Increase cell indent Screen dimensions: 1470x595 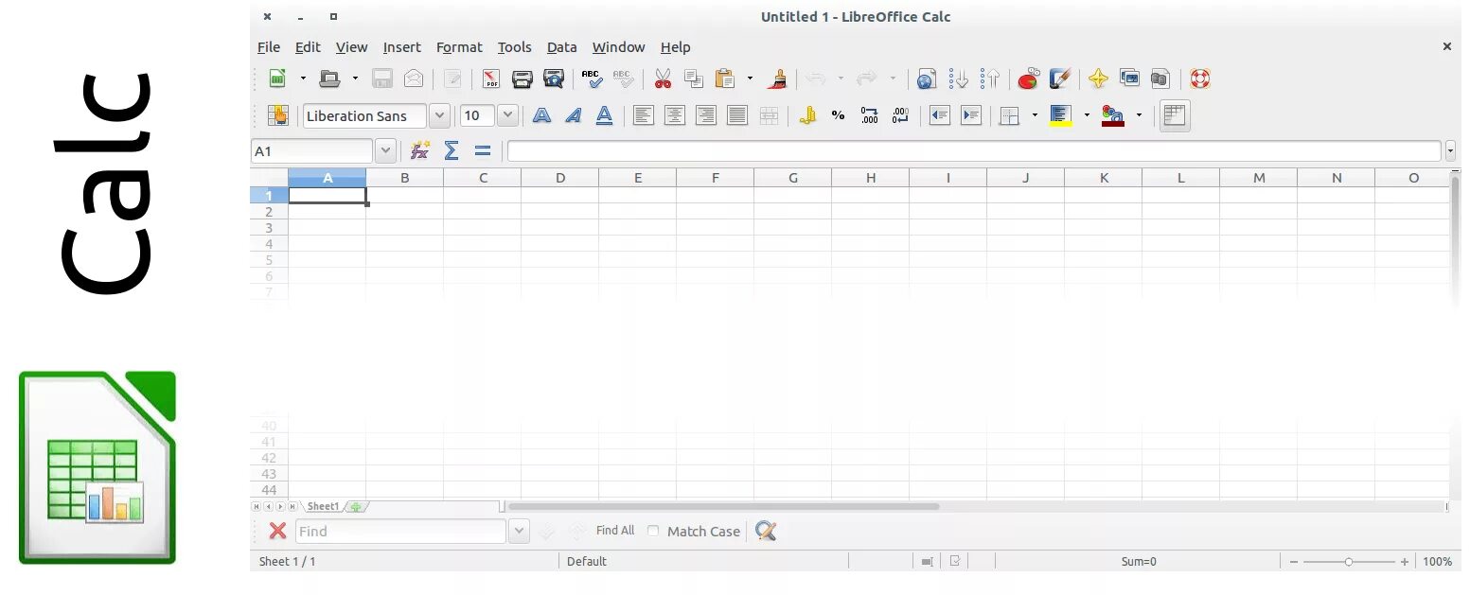click(971, 115)
